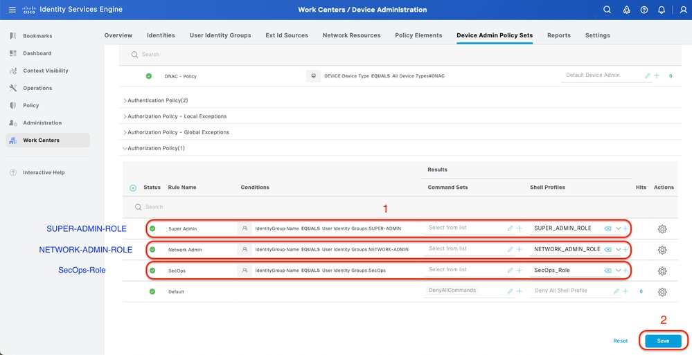This screenshot has height=355, width=692.
Task: Switch to the Overview tab
Action: click(118, 35)
